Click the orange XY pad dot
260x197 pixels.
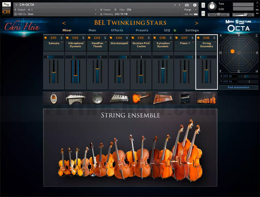[x=233, y=51]
